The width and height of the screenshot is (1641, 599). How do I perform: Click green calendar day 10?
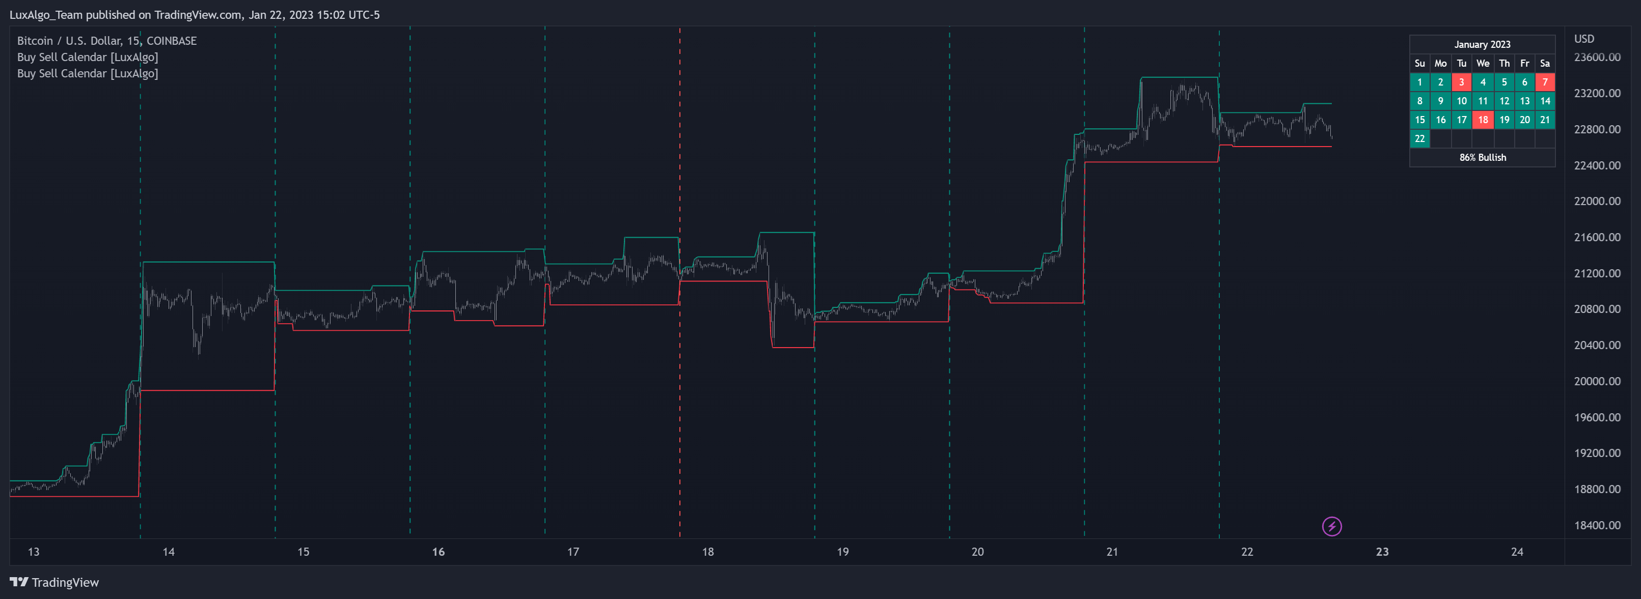click(x=1461, y=101)
